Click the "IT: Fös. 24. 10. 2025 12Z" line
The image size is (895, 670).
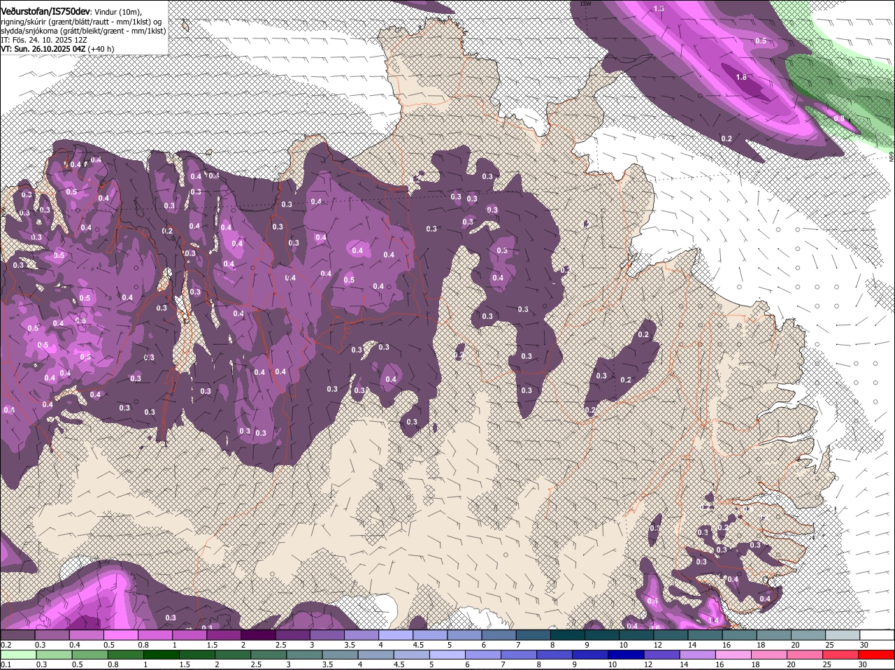(43, 40)
